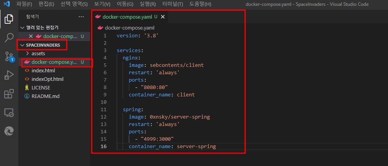This screenshot has height=166, width=388.
Task: Close docker-compose.yaml in open editors list
Action: point(31,36)
